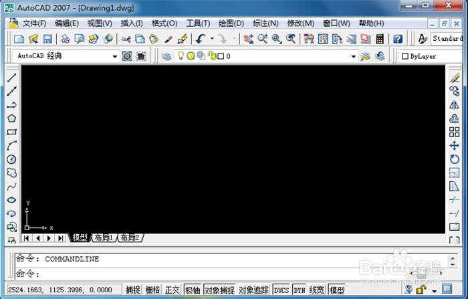Screen dimensions: 468x299
Task: Open the 修改(M) menu
Action: pos(301,23)
